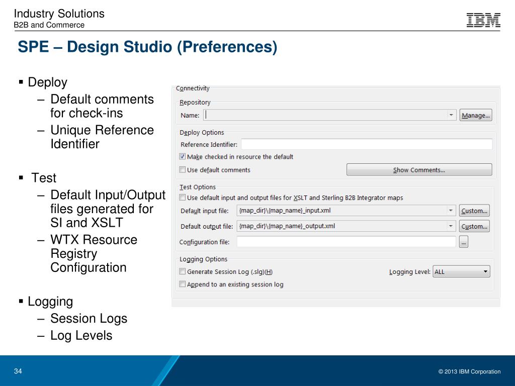Screen dimensions: 515x386
Task: Click the IBM logo
Action: click(483, 20)
